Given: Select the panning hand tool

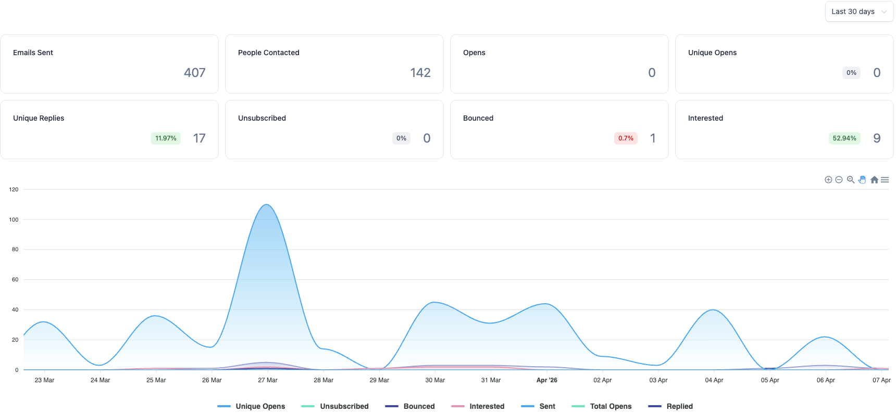Looking at the screenshot, I should point(862,180).
